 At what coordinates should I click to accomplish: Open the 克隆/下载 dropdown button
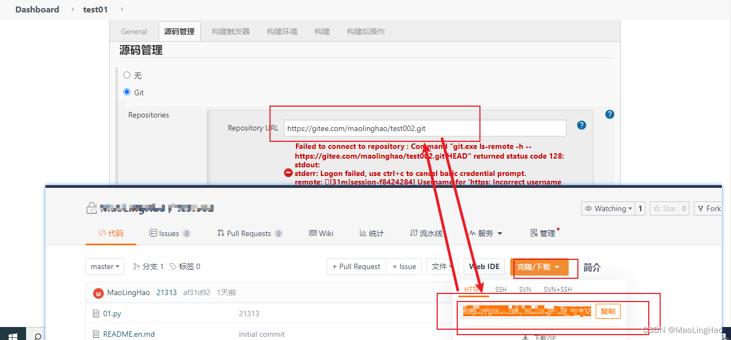[x=539, y=267]
